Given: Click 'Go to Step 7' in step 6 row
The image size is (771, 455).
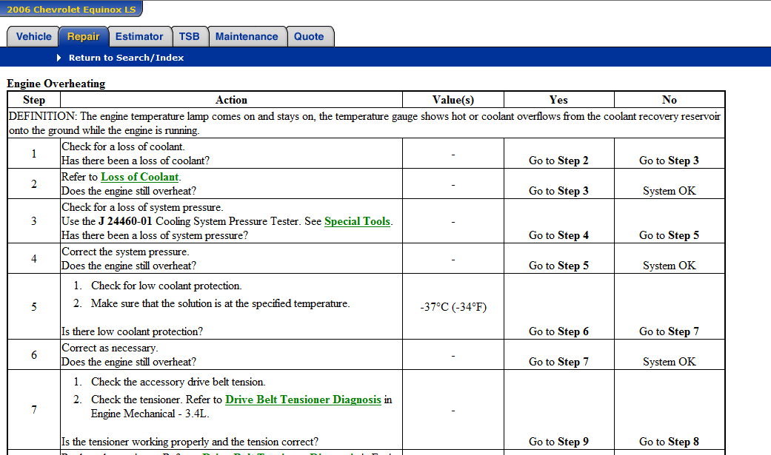Looking at the screenshot, I should click(x=558, y=362).
